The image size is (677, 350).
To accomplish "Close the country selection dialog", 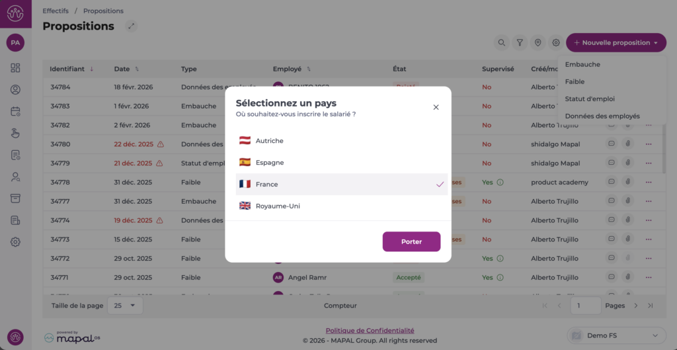I will 436,107.
